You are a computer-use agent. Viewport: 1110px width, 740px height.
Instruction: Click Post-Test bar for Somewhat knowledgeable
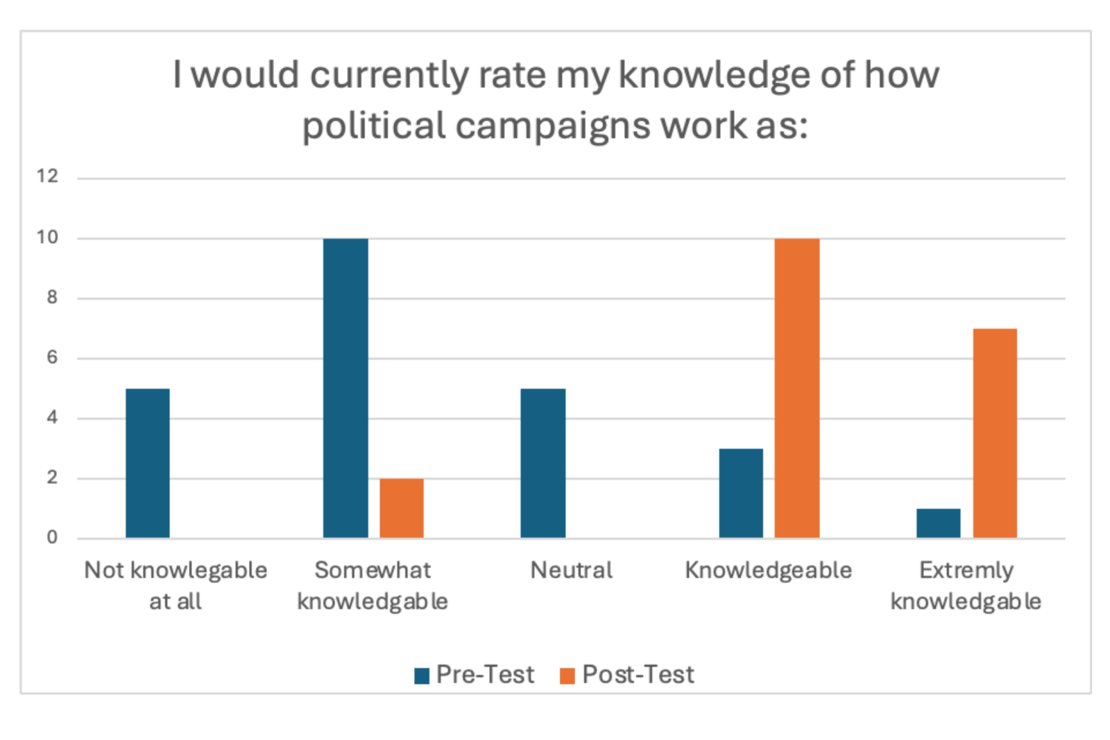[x=402, y=508]
